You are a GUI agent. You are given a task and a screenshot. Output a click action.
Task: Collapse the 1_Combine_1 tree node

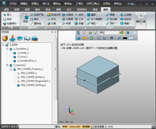click(7, 49)
